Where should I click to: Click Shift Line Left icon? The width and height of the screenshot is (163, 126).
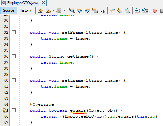pos(137,11)
